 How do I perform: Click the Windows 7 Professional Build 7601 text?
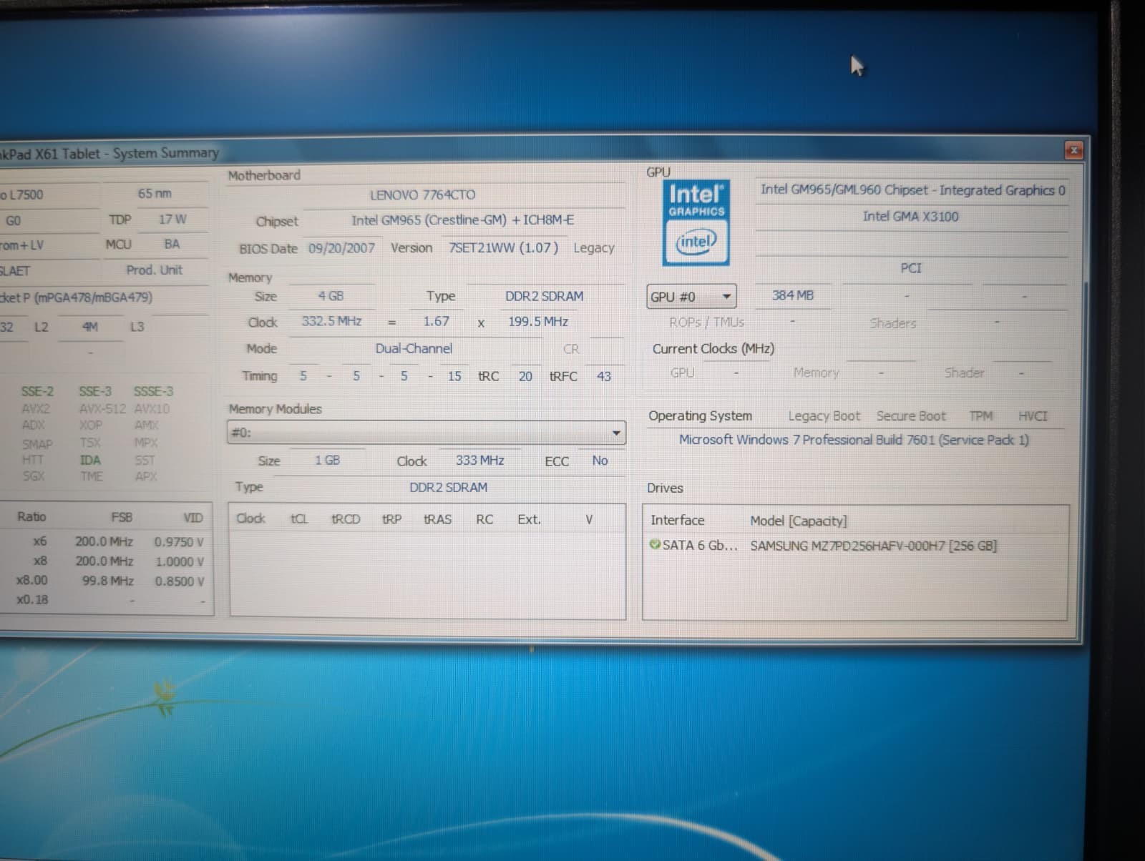854,440
